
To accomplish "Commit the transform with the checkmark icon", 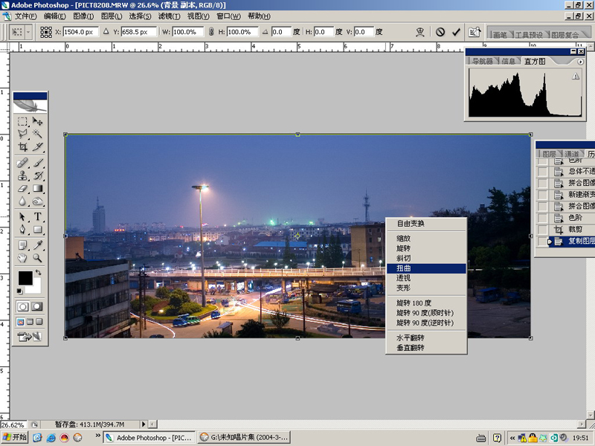I will pos(456,32).
